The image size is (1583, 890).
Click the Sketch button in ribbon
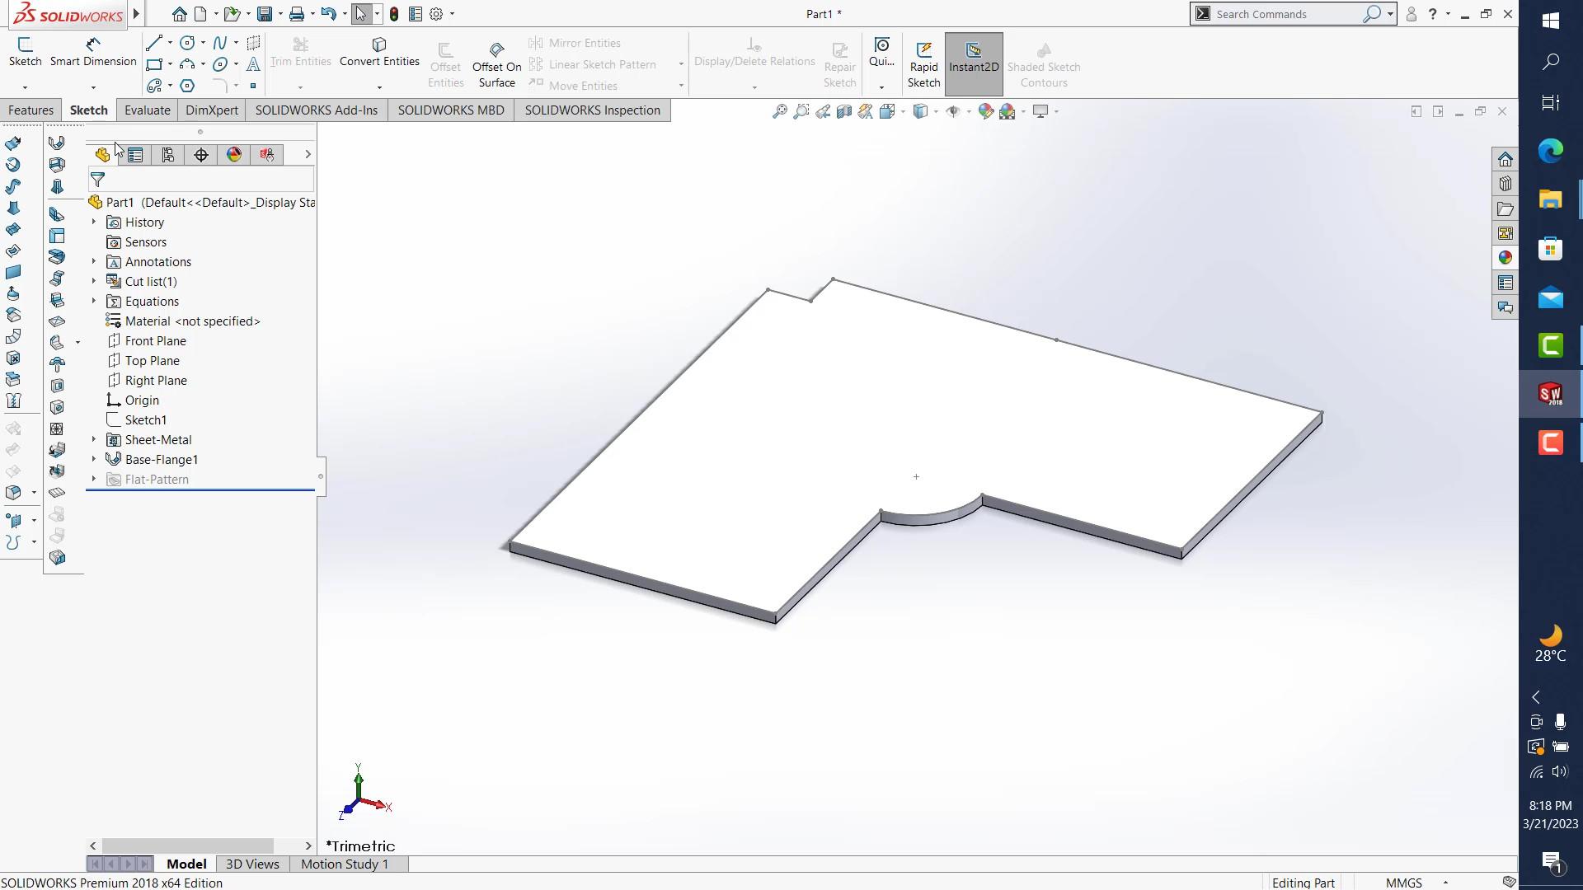(25, 52)
